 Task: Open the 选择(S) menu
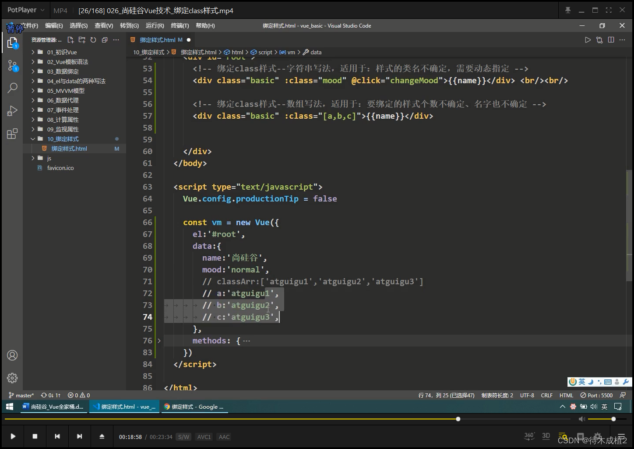(x=78, y=26)
